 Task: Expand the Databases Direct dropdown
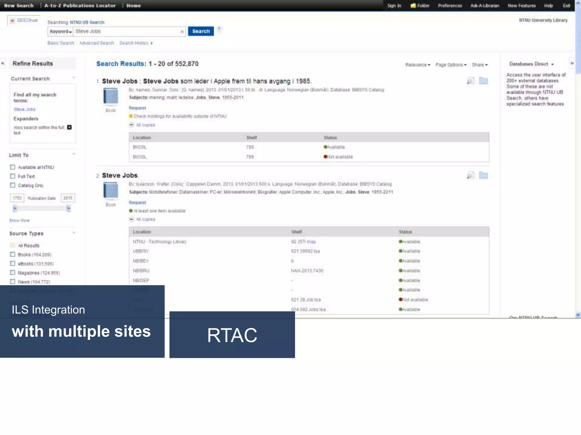[x=531, y=64]
